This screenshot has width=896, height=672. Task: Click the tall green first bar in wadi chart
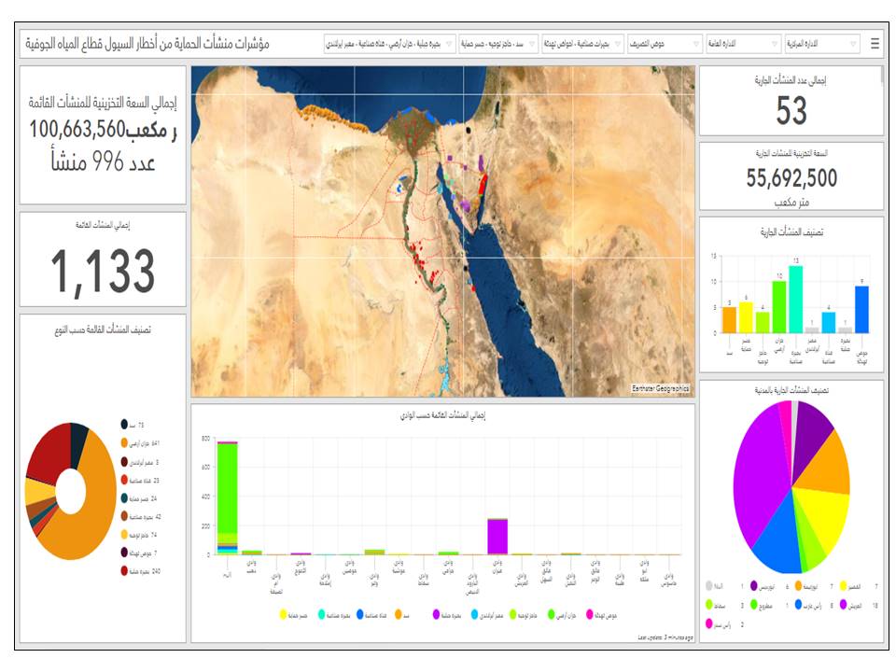pyautogui.click(x=227, y=485)
